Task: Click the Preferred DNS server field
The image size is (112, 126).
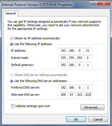Action: click(x=75, y=87)
